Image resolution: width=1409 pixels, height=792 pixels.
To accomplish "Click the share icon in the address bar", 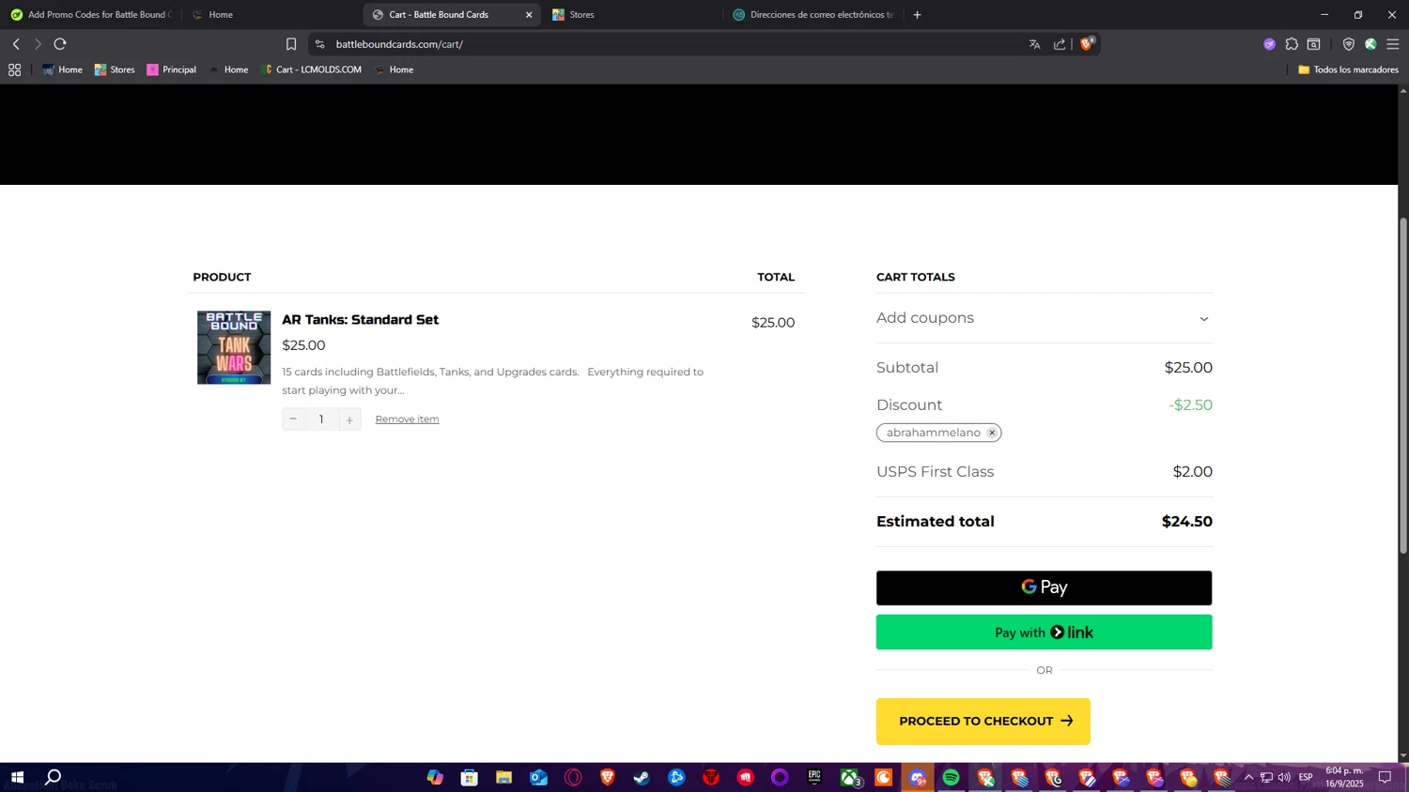I will click(1060, 44).
